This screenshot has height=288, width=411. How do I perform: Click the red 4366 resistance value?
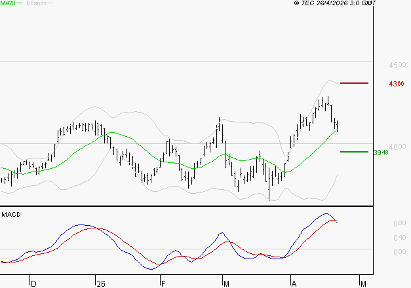[397, 84]
